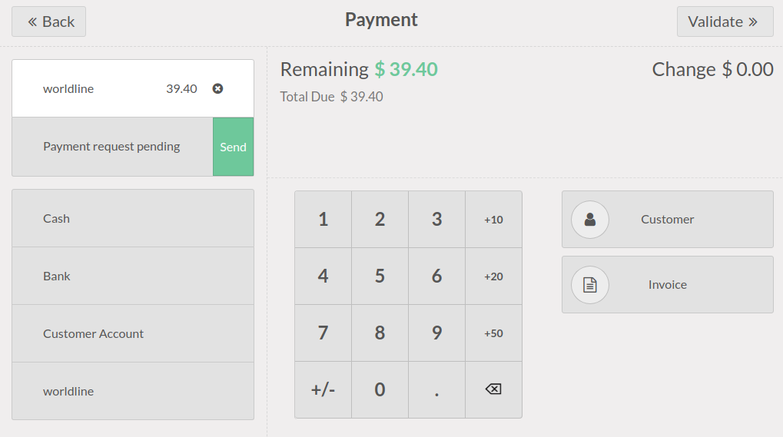Remove the worldline payment line
This screenshot has width=783, height=437.
[x=217, y=89]
